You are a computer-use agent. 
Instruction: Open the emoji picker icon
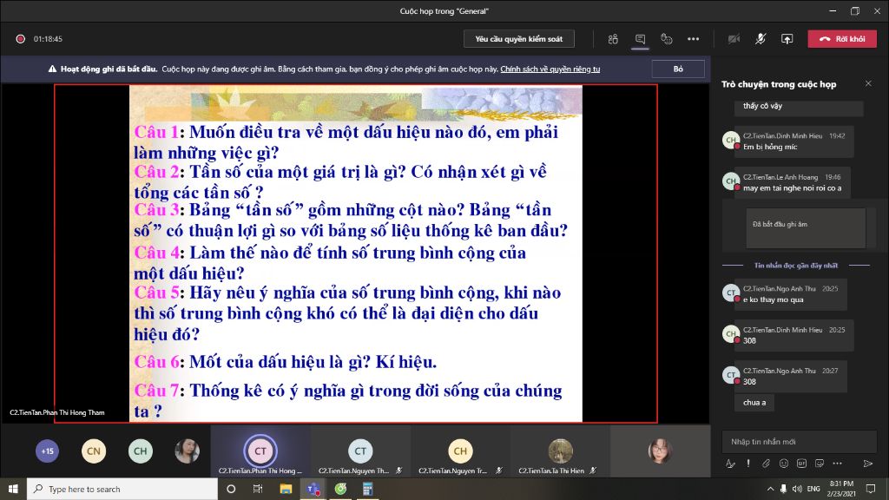[x=784, y=464]
